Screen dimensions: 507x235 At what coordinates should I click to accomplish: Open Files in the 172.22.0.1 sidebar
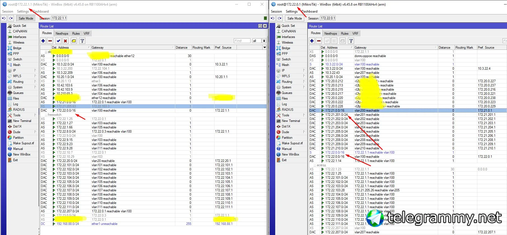pyautogui.click(x=285, y=98)
